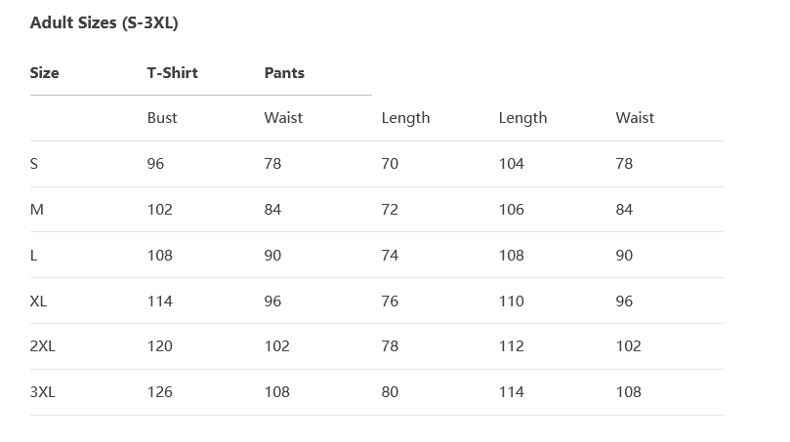Viewport: 790px width, 442px height.
Task: Click the last Waist subheader
Action: click(x=635, y=118)
